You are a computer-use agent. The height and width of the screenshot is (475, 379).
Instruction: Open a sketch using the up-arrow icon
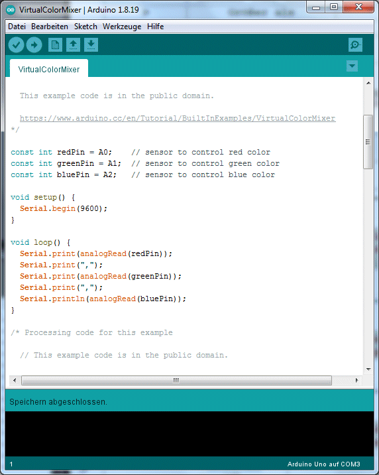pyautogui.click(x=73, y=45)
